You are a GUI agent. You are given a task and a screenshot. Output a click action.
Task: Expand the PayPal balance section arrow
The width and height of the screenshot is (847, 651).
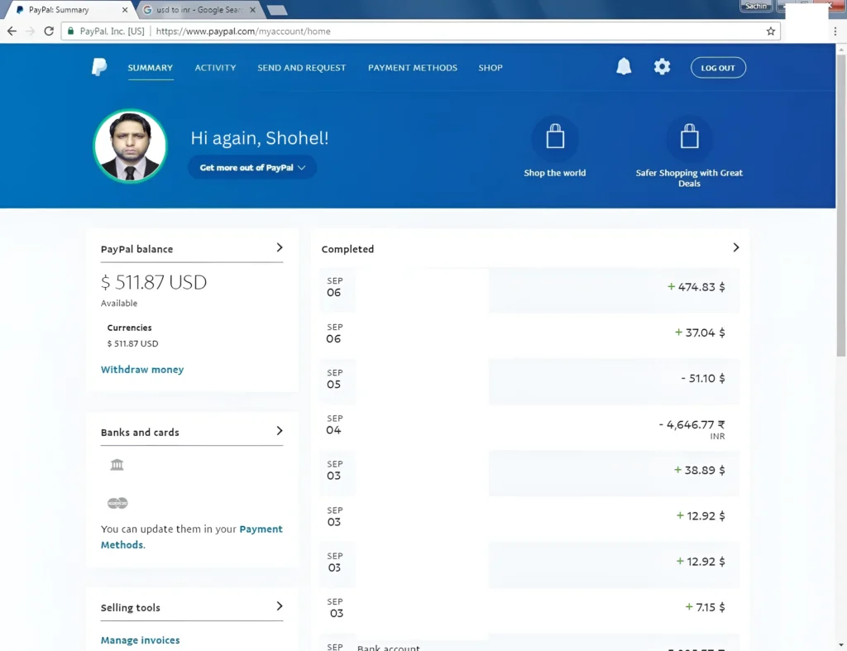[280, 247]
